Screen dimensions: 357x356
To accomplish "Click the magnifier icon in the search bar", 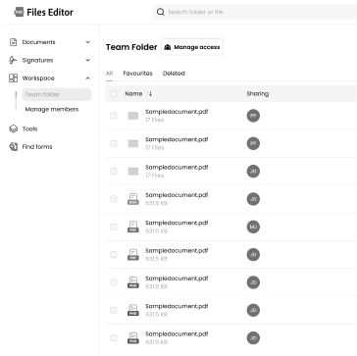I will click(x=160, y=12).
